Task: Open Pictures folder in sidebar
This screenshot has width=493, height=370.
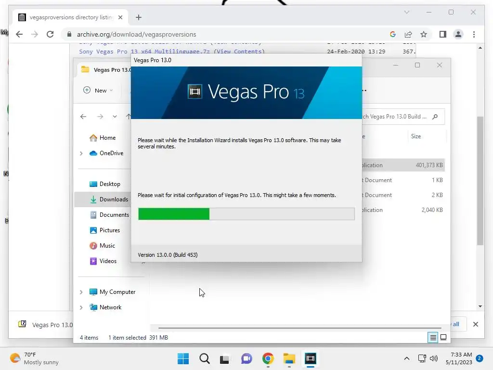Action: point(109,230)
